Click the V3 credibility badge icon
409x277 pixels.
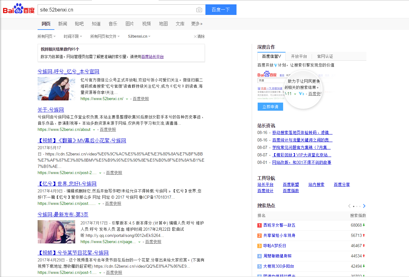[x=301, y=94]
